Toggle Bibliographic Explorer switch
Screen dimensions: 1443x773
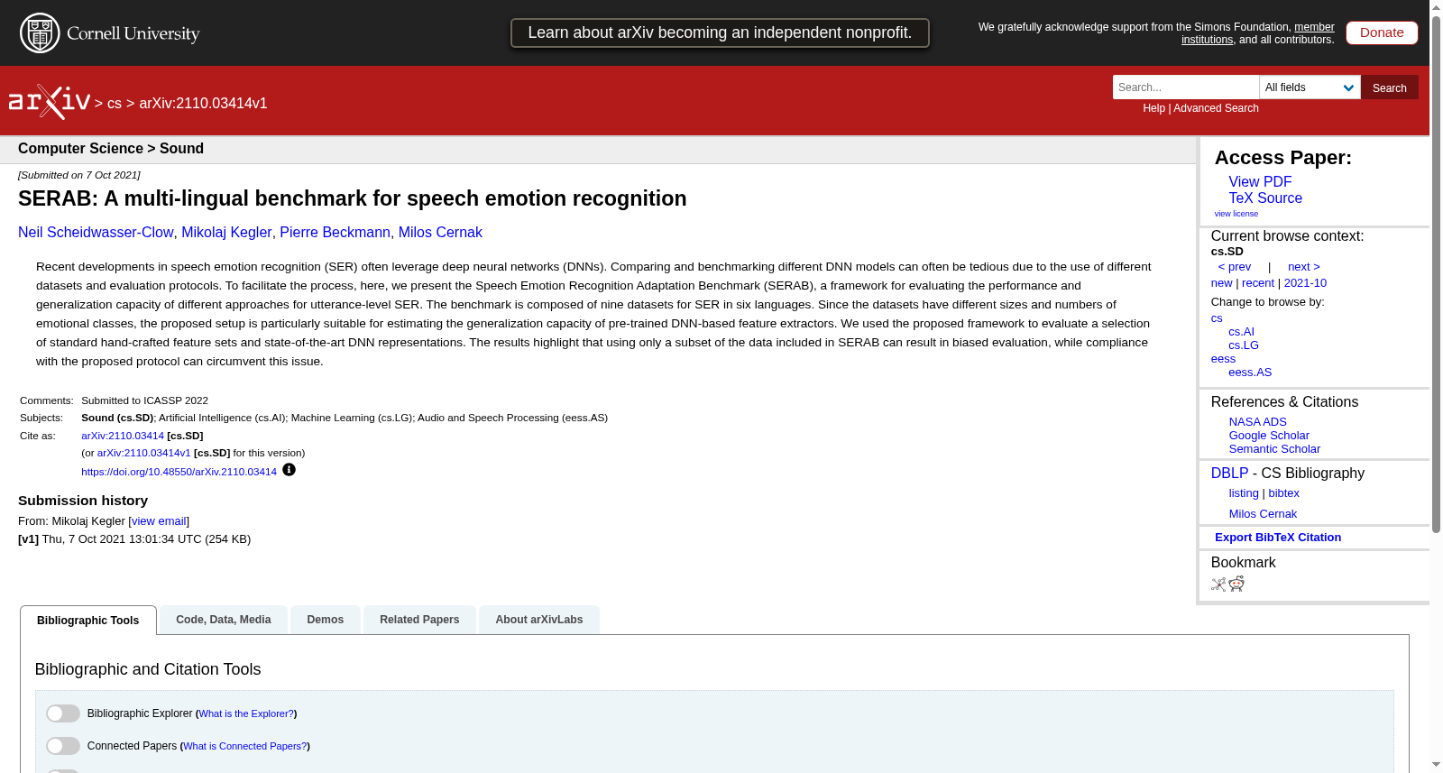(63, 713)
